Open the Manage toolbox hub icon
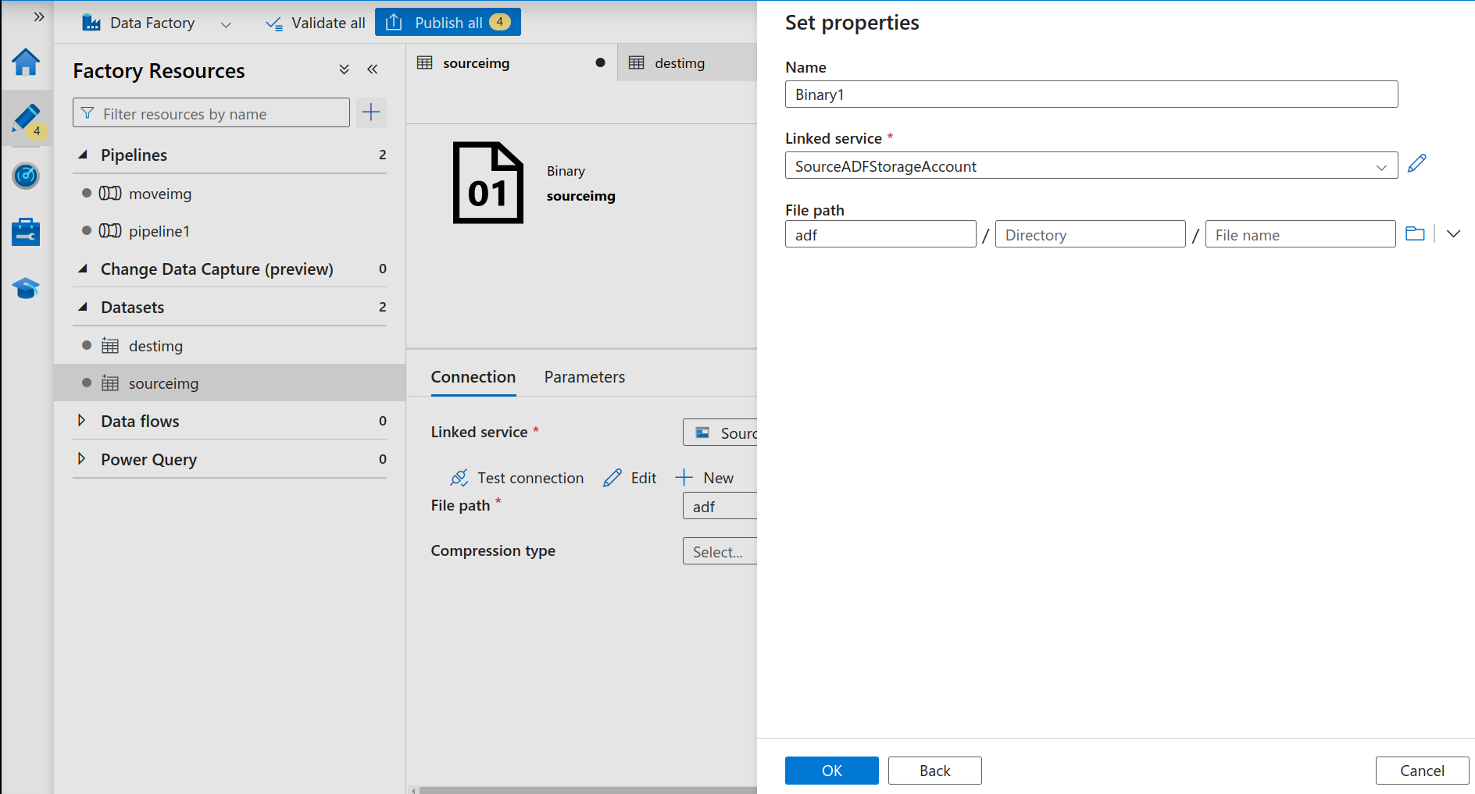 click(x=26, y=232)
